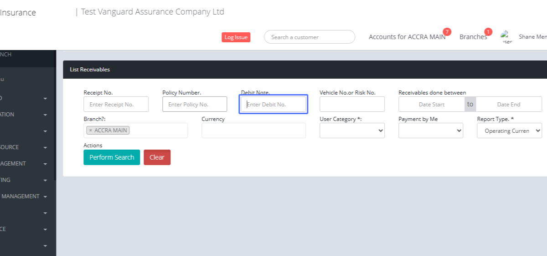Click the red badge on Branches
Image resolution: width=547 pixels, height=256 pixels.
tap(488, 32)
